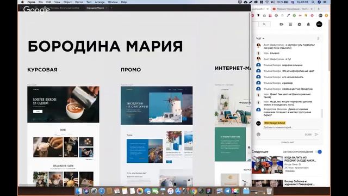Select the Santorini ПРОМО hero frame
348x196 pixels.
click(157, 106)
